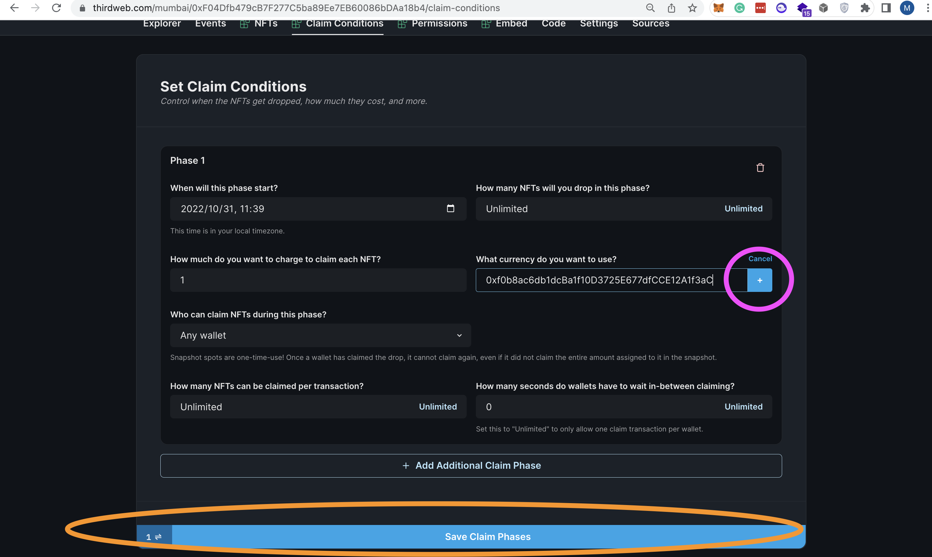Screen dimensions: 932x557
Task: Click Save Claim Phases button
Action: [x=488, y=537]
